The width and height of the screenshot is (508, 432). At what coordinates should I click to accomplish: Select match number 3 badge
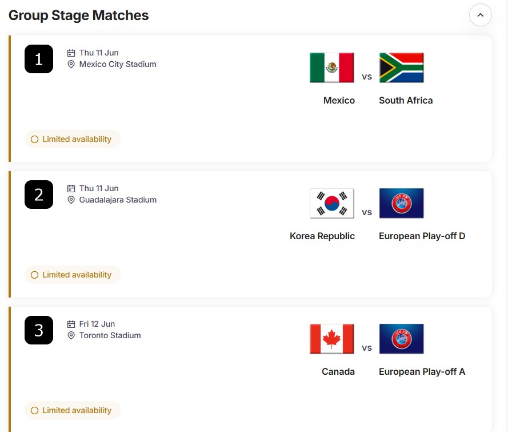[39, 330]
